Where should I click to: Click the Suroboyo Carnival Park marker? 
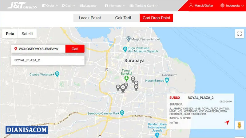click(122, 113)
